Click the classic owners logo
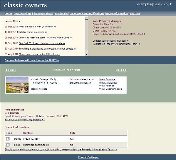Viewport: 176px width, 160px height. [x=25, y=5]
